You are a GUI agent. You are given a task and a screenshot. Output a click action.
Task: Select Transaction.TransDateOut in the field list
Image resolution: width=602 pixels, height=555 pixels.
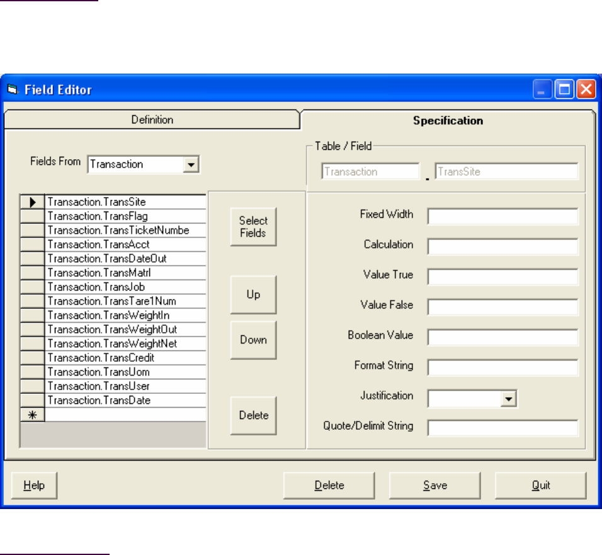[x=125, y=259]
